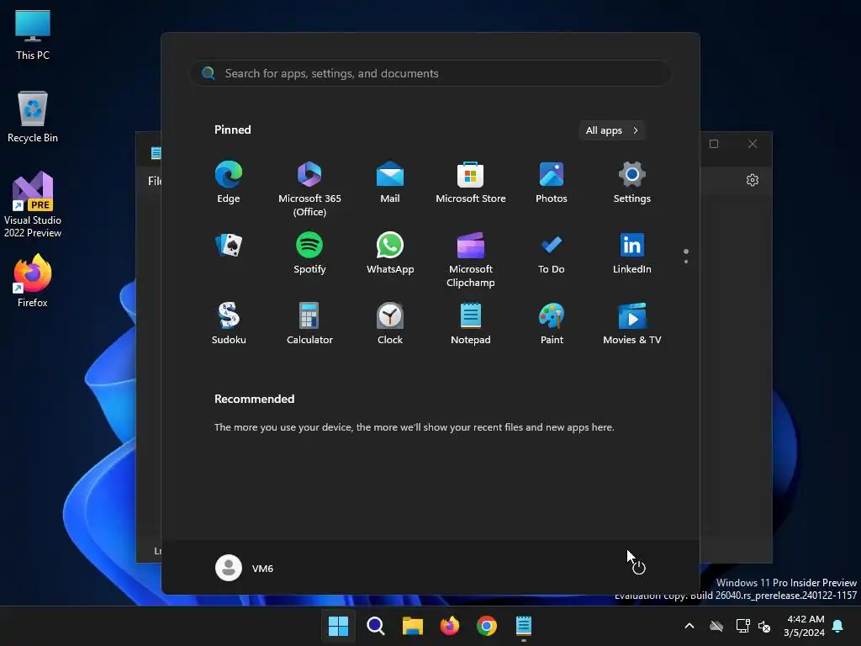Launch Notepad from pinned apps
This screenshot has width=861, height=646.
[x=471, y=324]
